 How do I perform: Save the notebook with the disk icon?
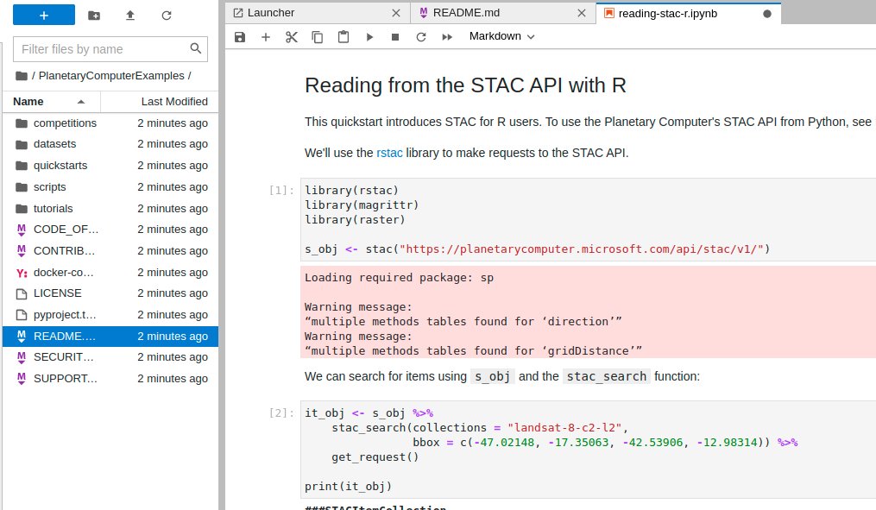(240, 36)
